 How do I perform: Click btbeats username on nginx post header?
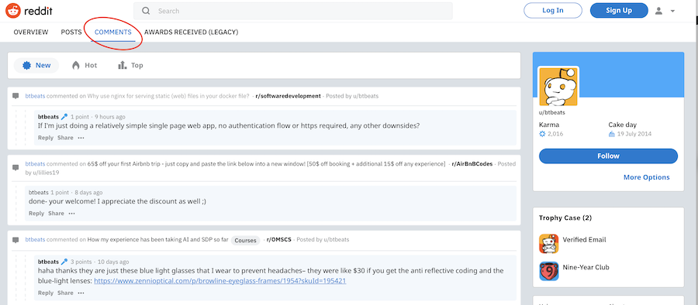[35, 96]
